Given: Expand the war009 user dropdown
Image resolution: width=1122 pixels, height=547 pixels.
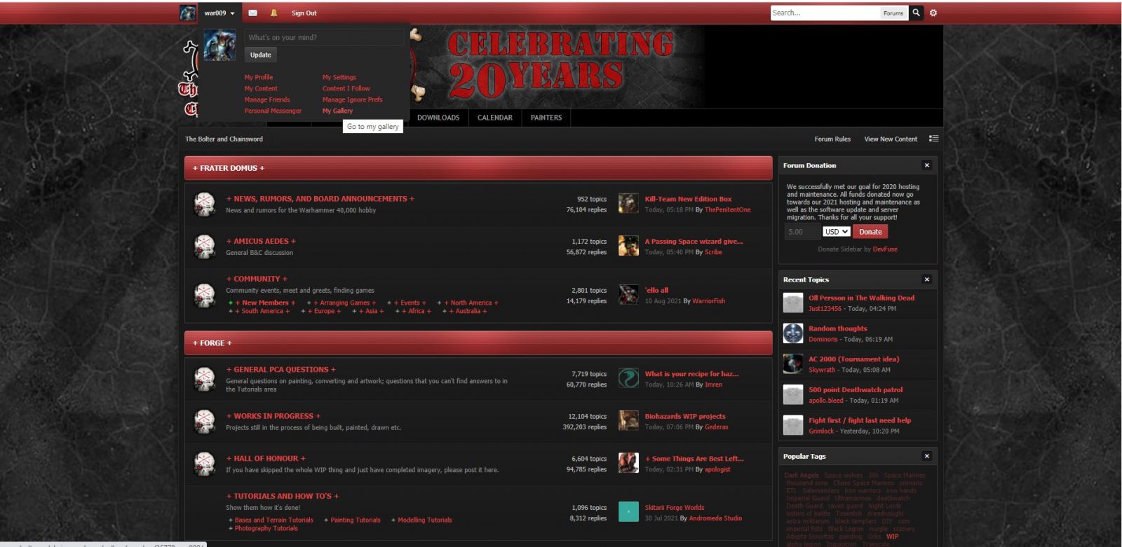Looking at the screenshot, I should click(x=219, y=13).
